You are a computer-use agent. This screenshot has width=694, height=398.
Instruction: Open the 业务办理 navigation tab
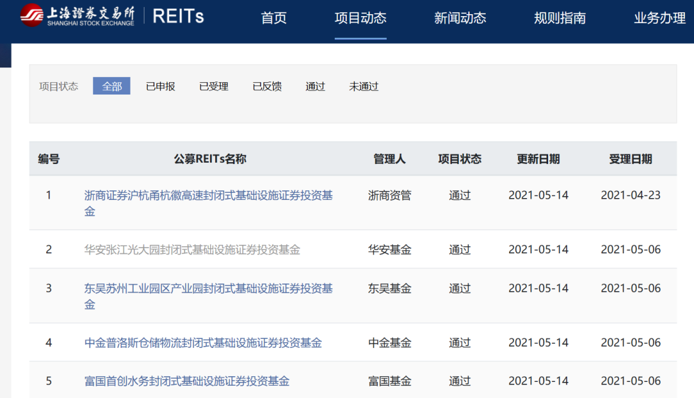[x=660, y=18]
